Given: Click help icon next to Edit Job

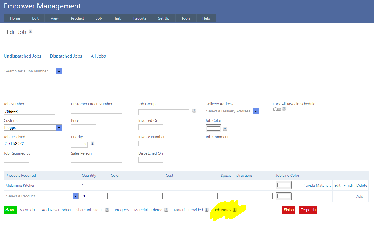Looking at the screenshot, I should (x=30, y=32).
